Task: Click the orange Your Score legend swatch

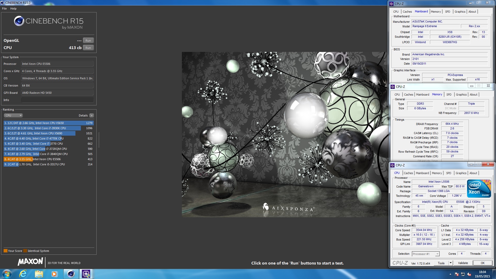Action: 5,251
